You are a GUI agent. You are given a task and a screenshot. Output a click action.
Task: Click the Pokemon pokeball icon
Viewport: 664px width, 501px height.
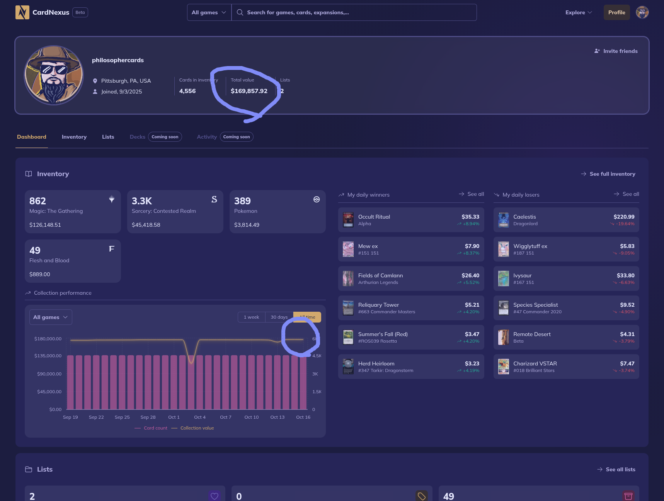(x=317, y=199)
